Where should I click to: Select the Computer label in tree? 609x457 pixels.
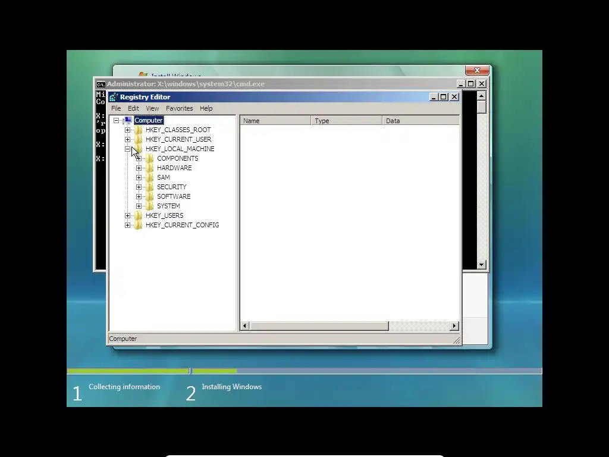click(x=149, y=120)
